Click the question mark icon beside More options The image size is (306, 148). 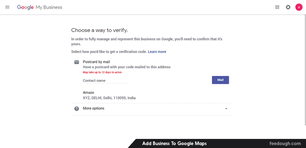coord(77,109)
